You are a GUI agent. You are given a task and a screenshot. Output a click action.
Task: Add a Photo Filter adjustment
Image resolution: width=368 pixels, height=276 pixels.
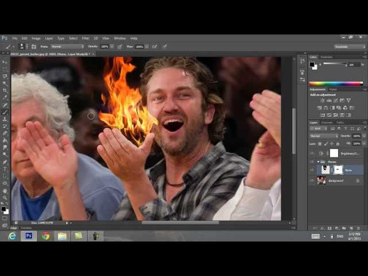click(339, 108)
